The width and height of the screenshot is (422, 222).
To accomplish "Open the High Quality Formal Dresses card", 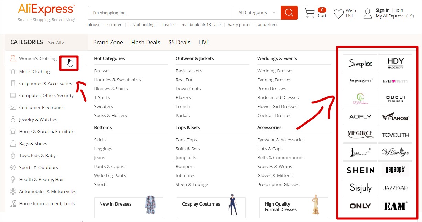I will click(x=294, y=207).
